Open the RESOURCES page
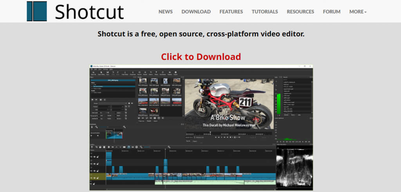 (x=300, y=12)
